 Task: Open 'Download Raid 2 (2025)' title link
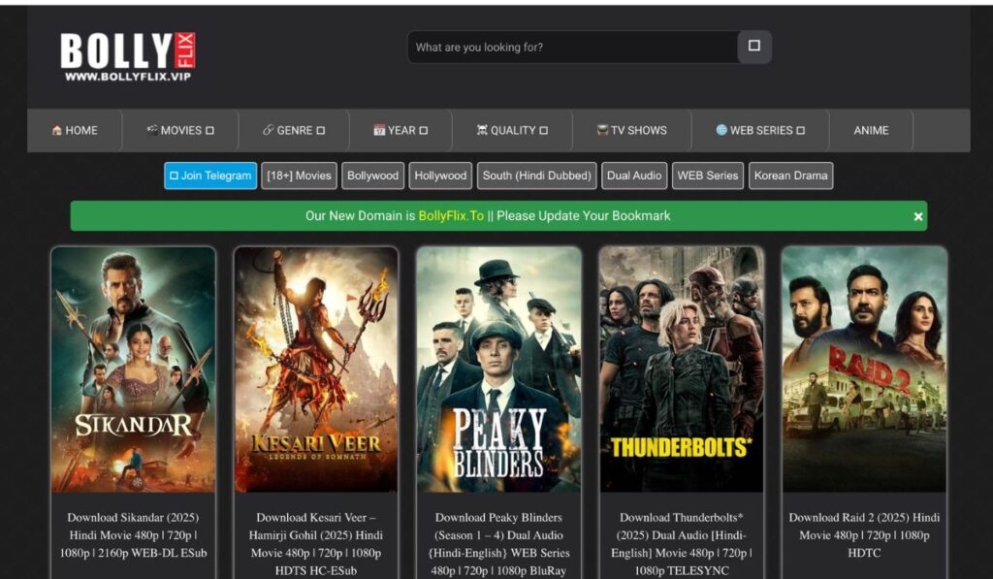(x=864, y=535)
